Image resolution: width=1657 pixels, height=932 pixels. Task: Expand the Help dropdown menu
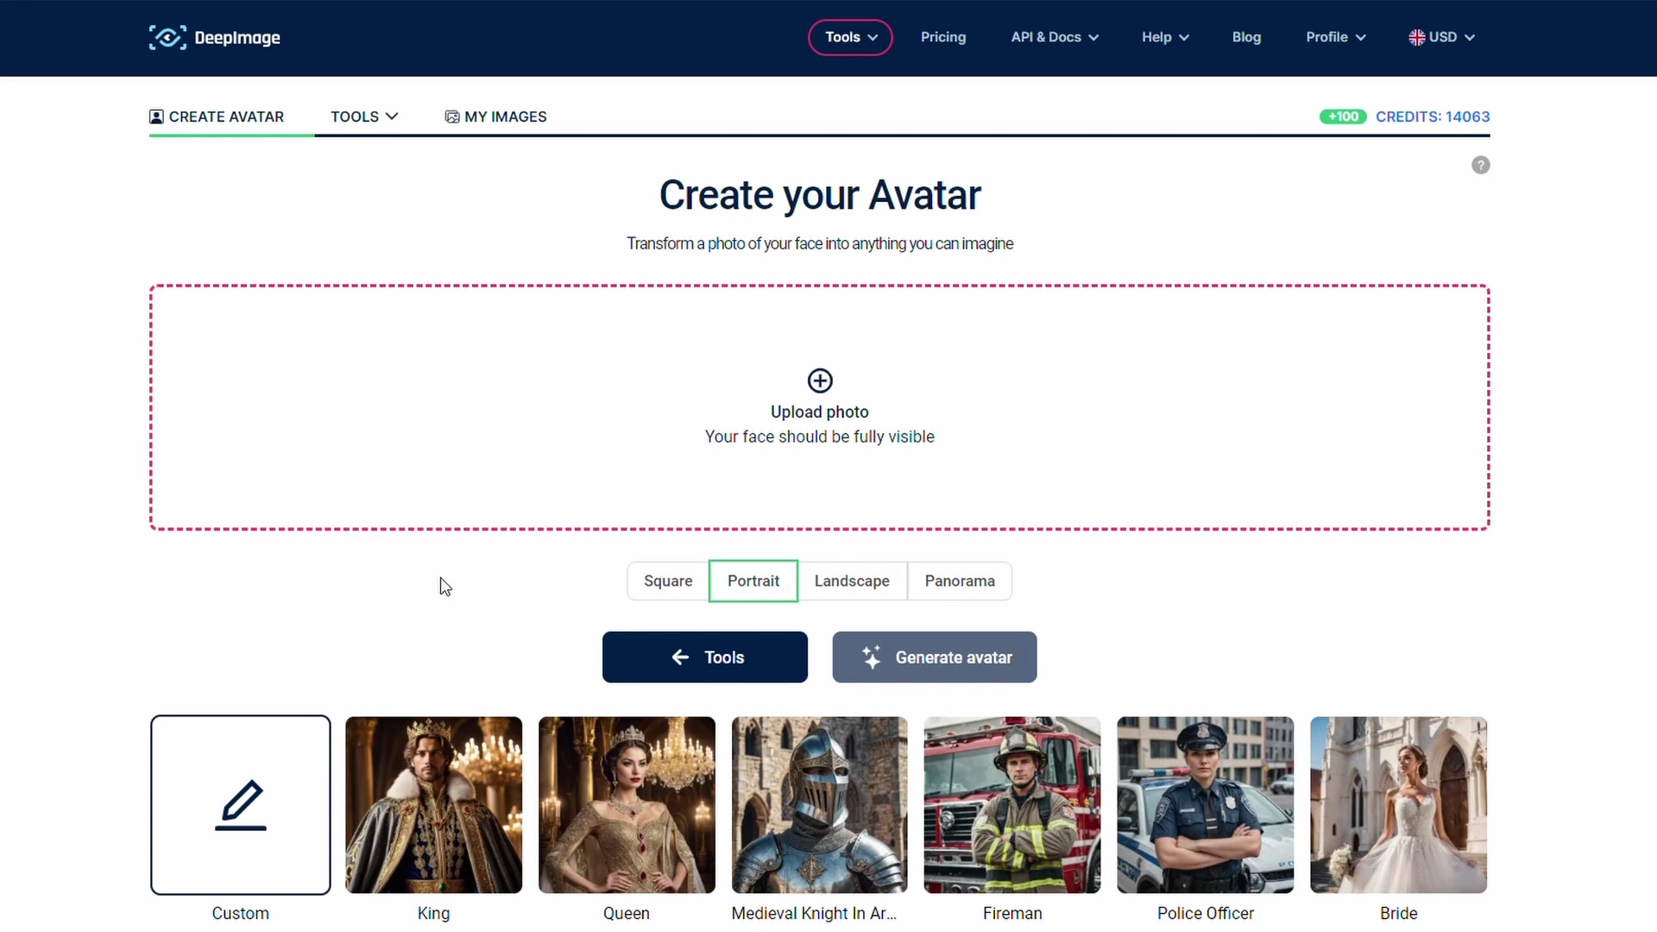1165,37
